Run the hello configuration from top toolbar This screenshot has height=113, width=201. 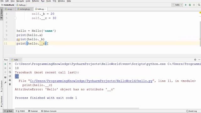[186, 5]
